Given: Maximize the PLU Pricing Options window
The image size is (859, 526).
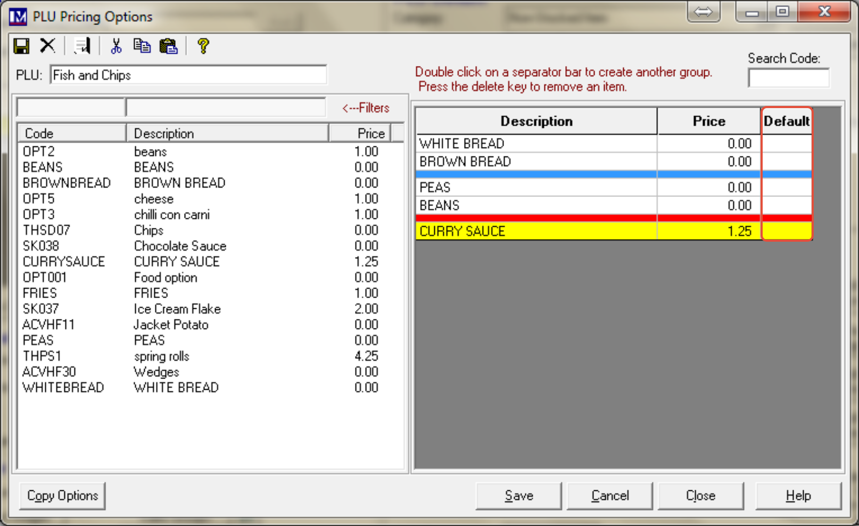Looking at the screenshot, I should point(782,12).
